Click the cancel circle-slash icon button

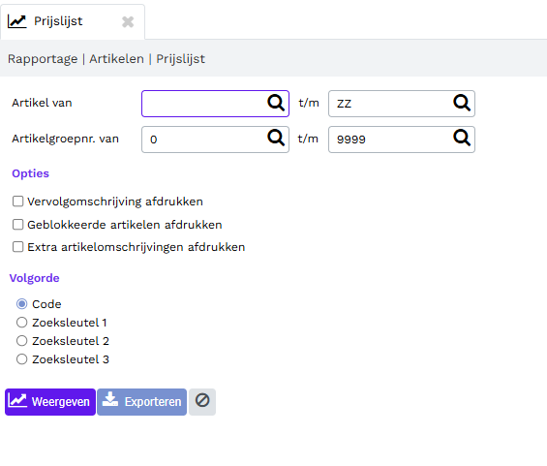tap(202, 401)
